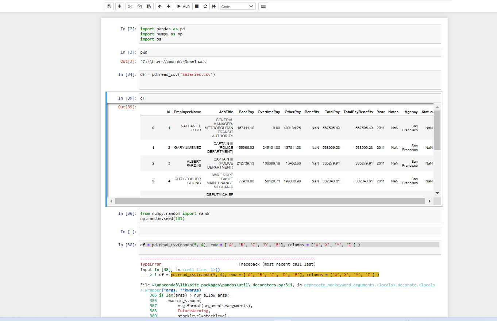Paste a cell using the clipboard icon
The width and height of the screenshot is (497, 321).
tap(149, 6)
